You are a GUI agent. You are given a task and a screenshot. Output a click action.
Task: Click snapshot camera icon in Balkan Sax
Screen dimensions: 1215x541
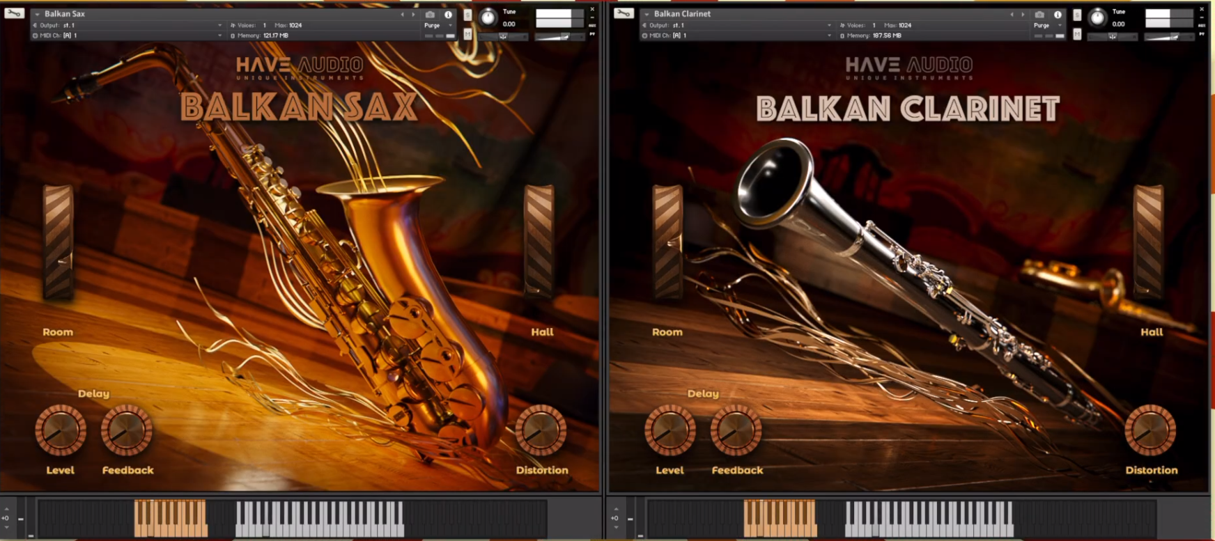point(430,15)
